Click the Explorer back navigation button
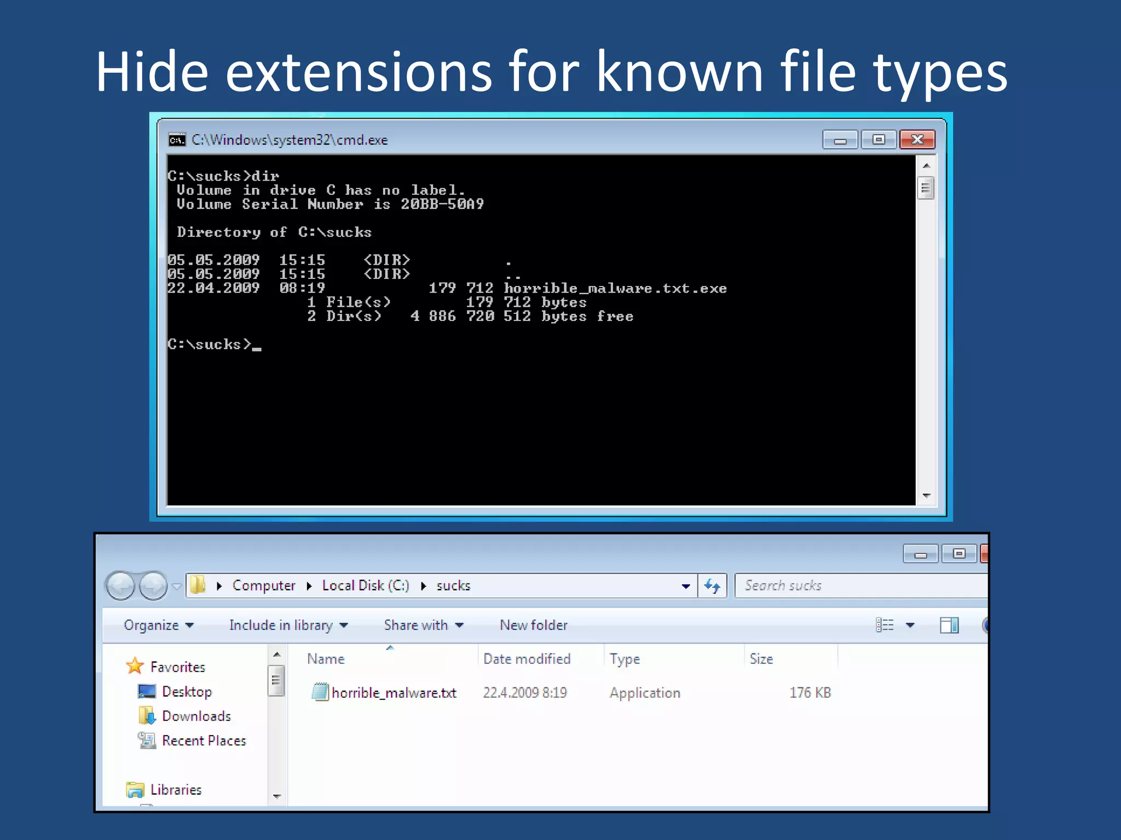 coord(120,586)
